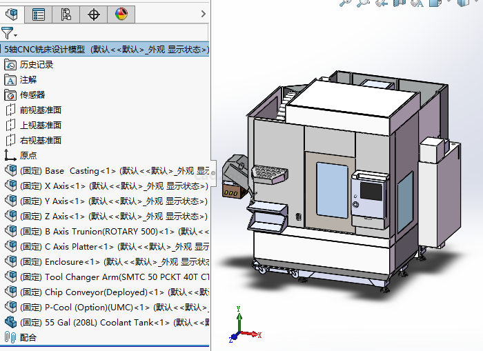Image resolution: width=483 pixels, height=351 pixels.
Task: Open the DimXpertManager crosshair tab
Action: 94,14
